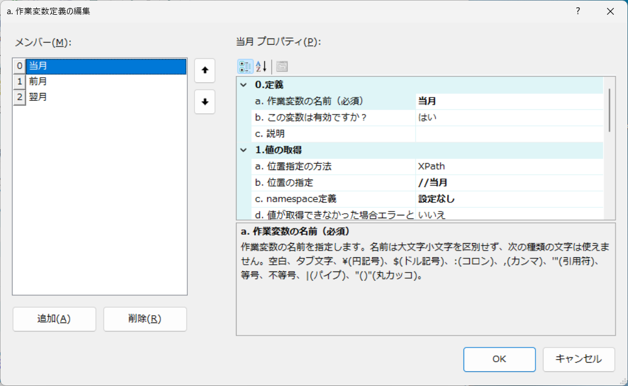
Task: Open the help question mark button
Action: click(x=578, y=11)
